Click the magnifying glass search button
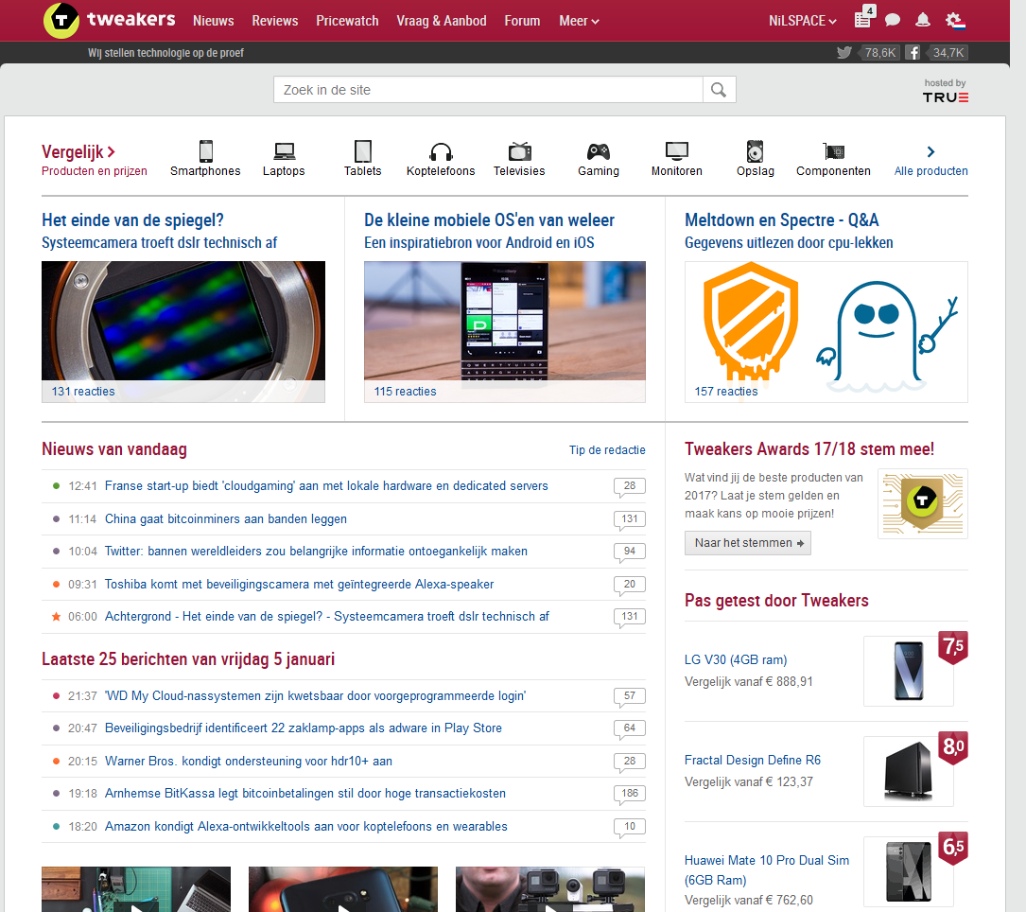1026x912 pixels. point(719,90)
